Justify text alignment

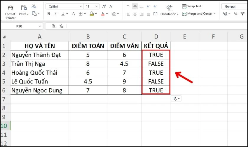click(x=149, y=14)
